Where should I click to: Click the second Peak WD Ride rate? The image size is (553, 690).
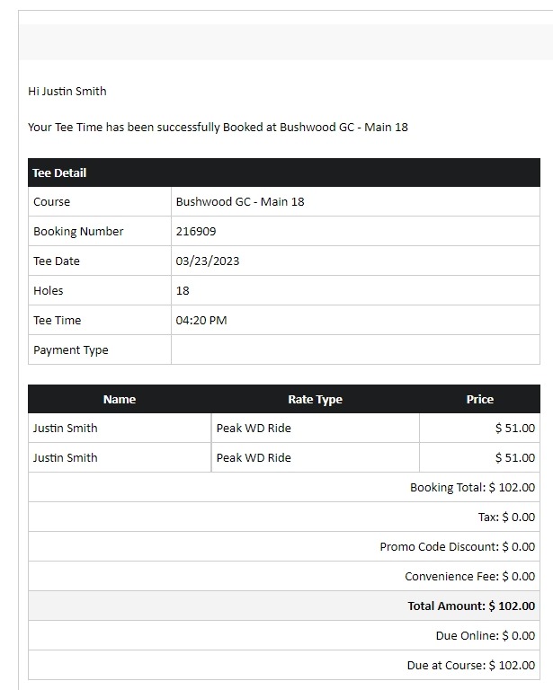click(x=254, y=457)
